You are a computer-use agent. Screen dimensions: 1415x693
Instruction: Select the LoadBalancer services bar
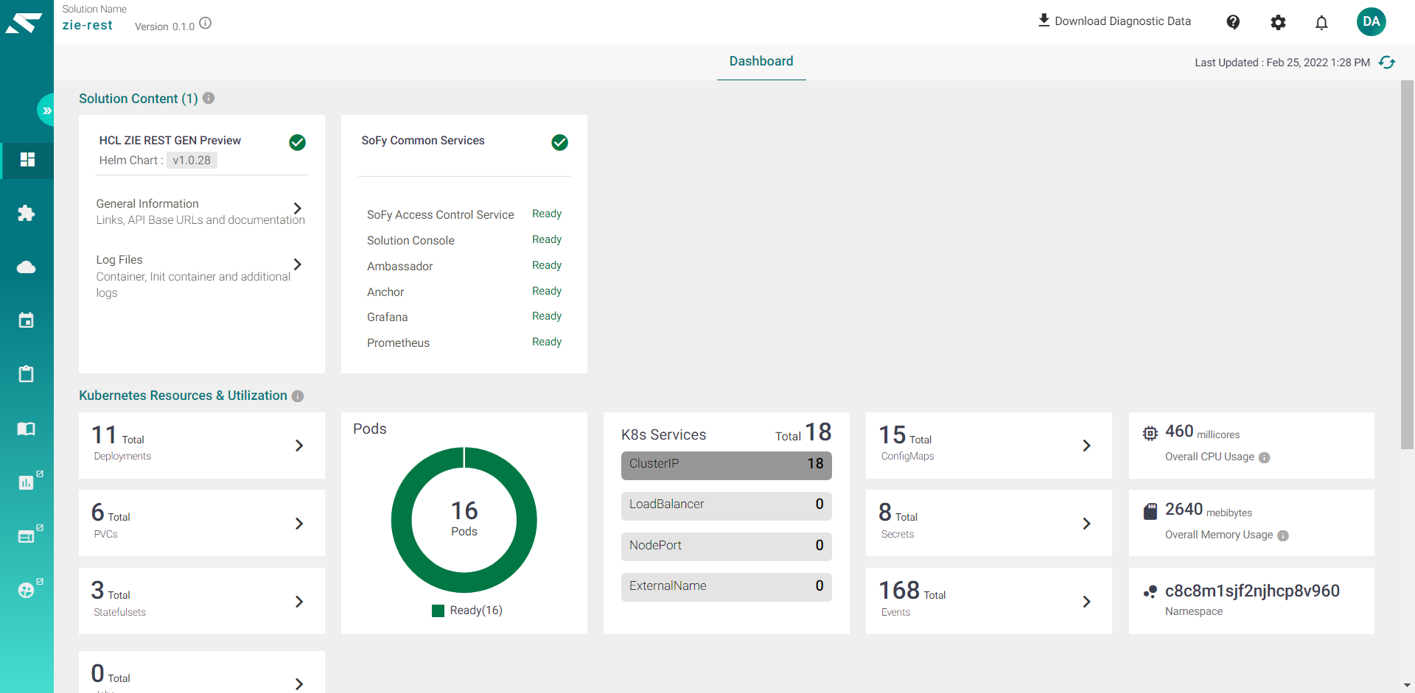727,506
